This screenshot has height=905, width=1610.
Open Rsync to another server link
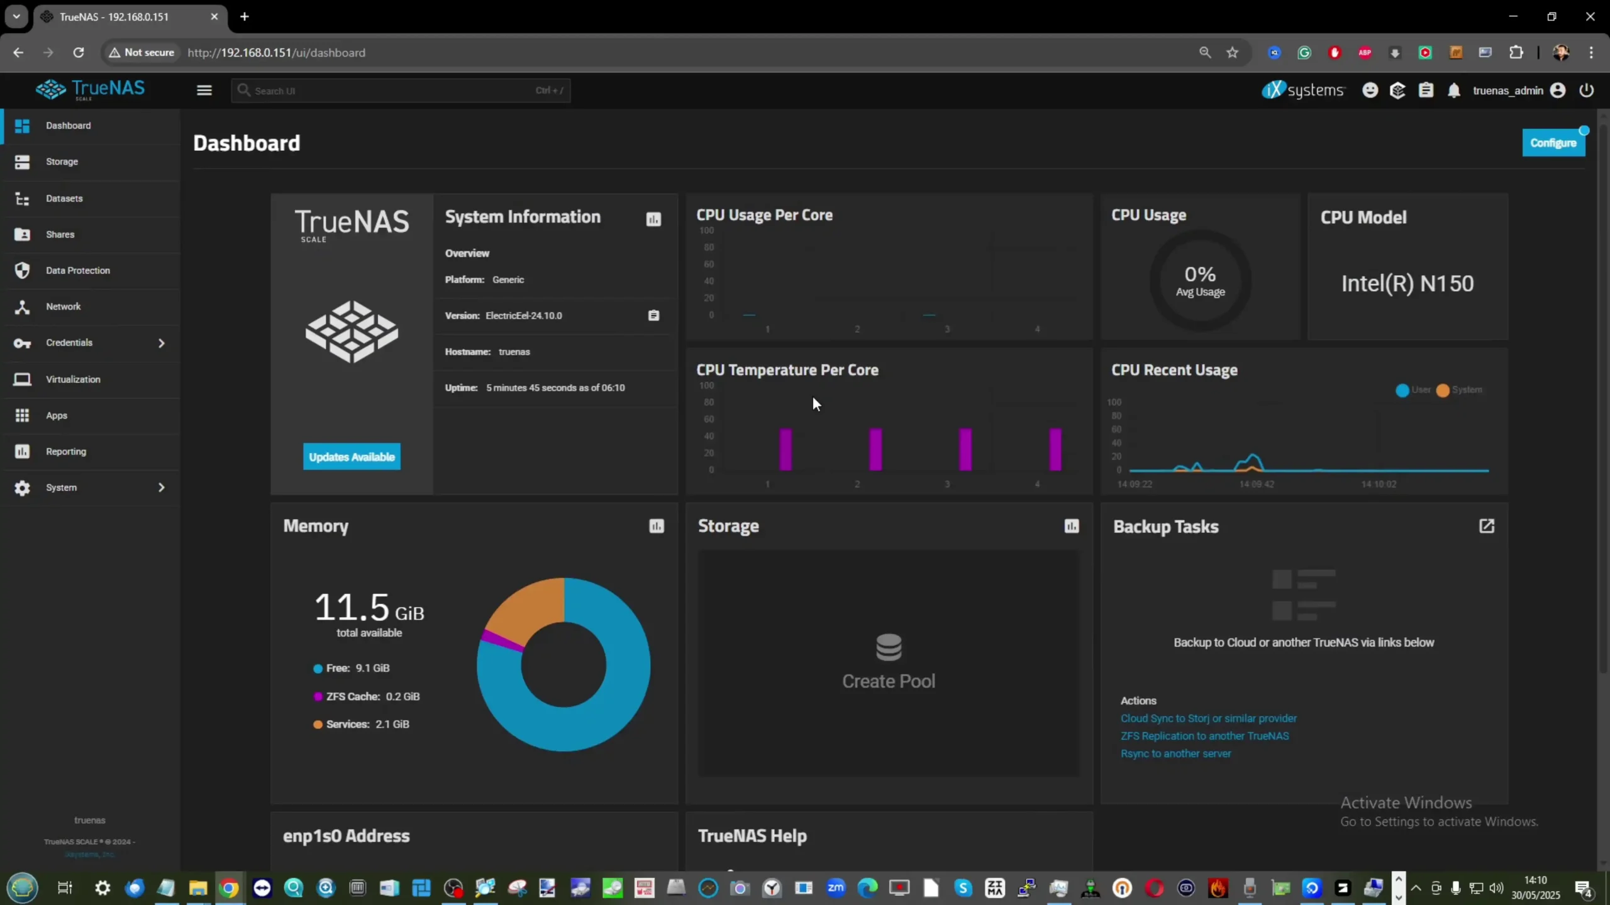coord(1175,754)
